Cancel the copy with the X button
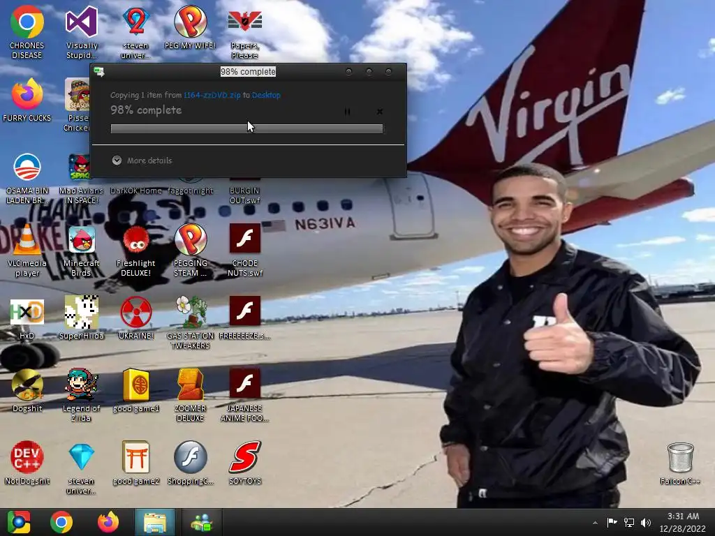The width and height of the screenshot is (715, 536). tap(379, 112)
